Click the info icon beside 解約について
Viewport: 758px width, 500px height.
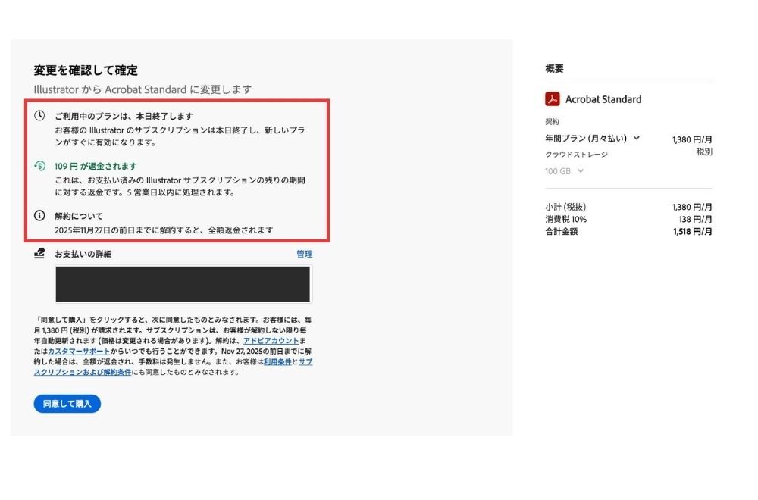tap(39, 215)
